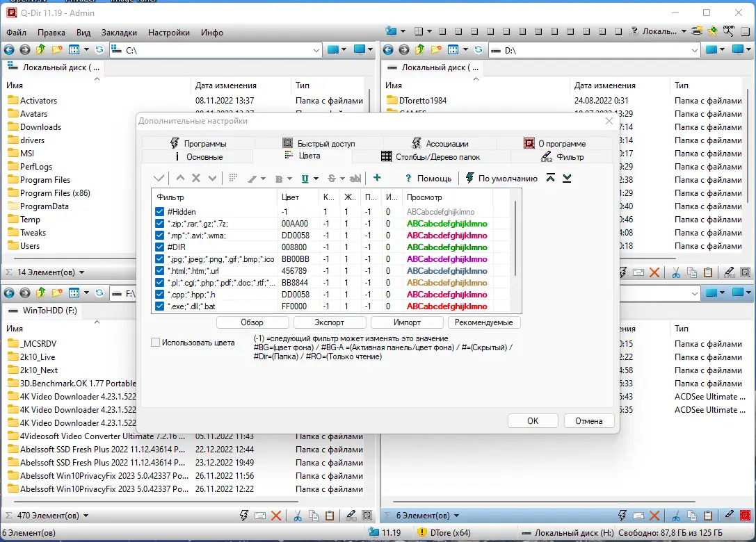Click green 00AA00 color preview sample
This screenshot has width=756, height=542.
click(447, 224)
